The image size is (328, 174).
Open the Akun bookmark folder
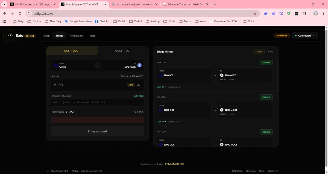tap(200, 21)
